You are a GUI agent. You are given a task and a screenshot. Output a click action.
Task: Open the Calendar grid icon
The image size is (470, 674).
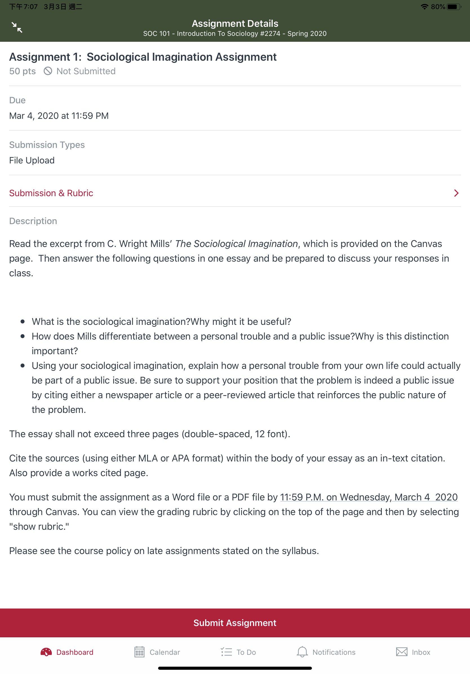click(139, 652)
